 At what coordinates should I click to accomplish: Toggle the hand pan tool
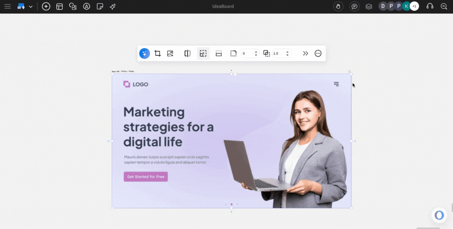[x=338, y=6]
